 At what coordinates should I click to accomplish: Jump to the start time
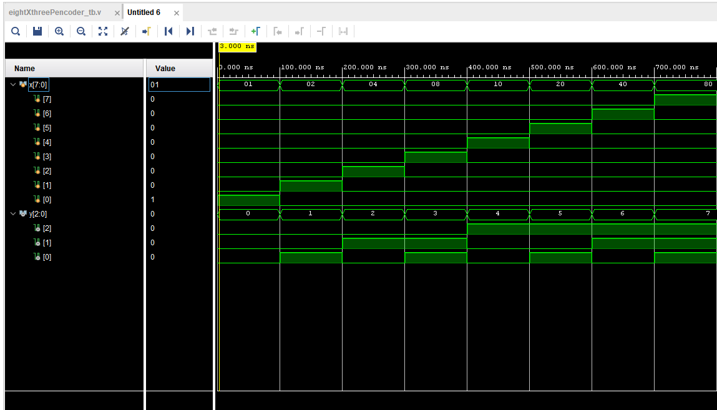168,31
